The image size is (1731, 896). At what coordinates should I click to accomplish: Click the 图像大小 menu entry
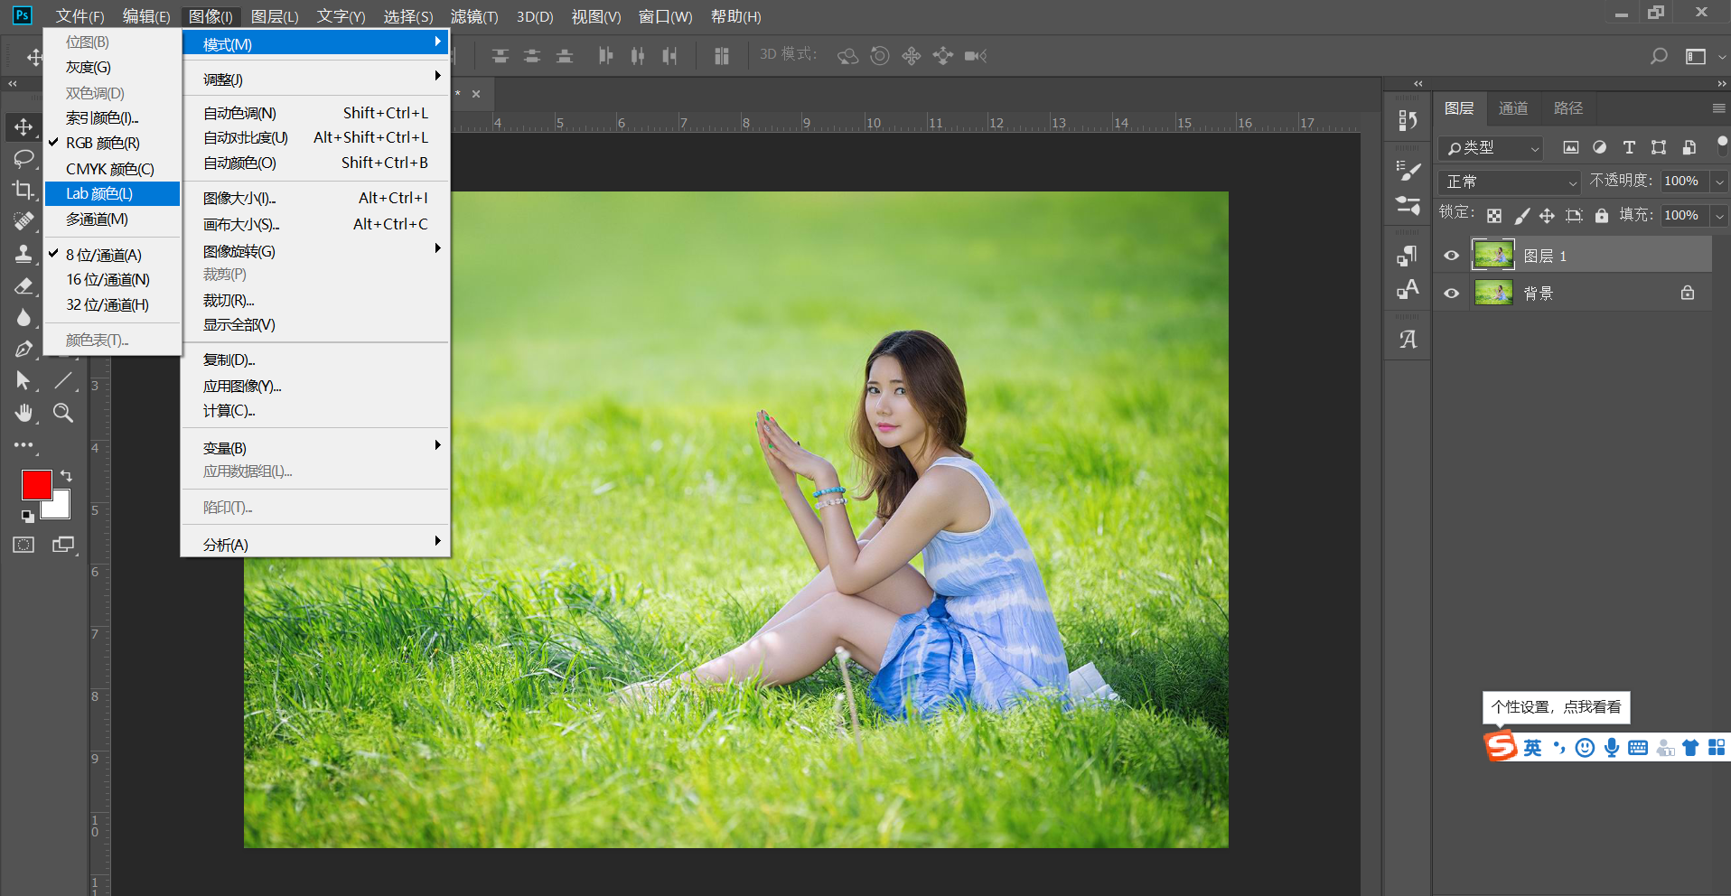click(x=239, y=198)
